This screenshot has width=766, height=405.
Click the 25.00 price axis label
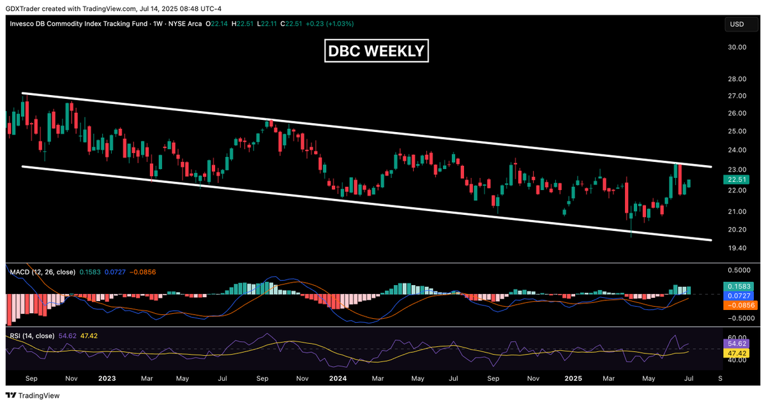(x=737, y=131)
